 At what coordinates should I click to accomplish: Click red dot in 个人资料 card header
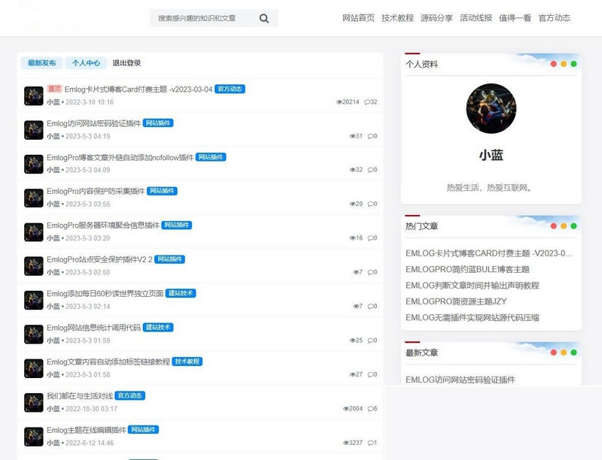tap(554, 64)
